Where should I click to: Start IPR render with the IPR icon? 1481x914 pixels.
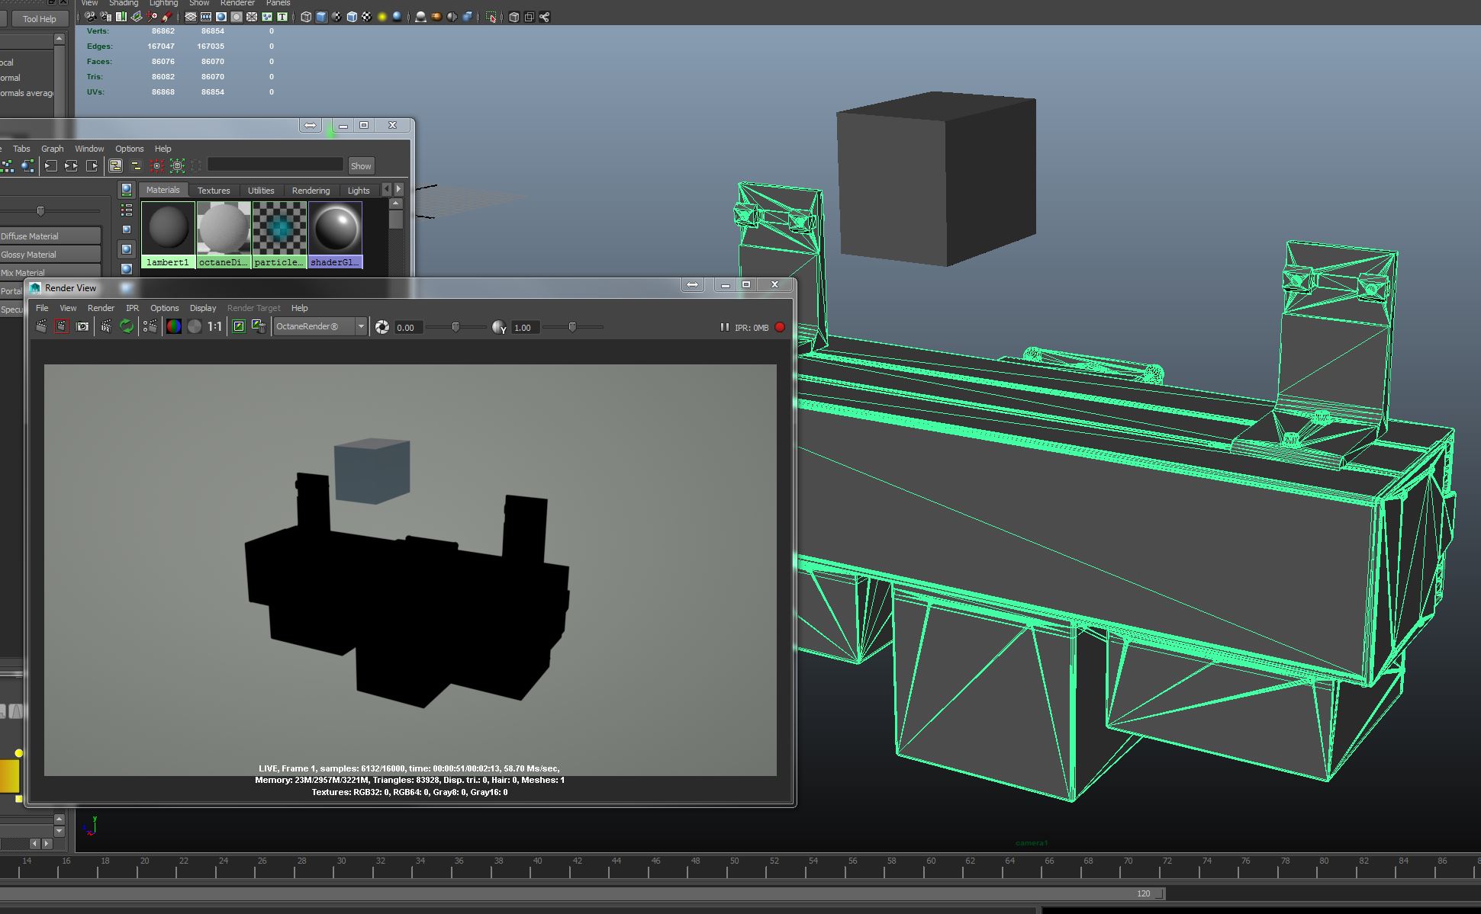click(106, 327)
